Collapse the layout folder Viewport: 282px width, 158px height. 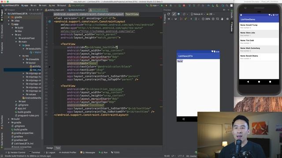(23, 63)
